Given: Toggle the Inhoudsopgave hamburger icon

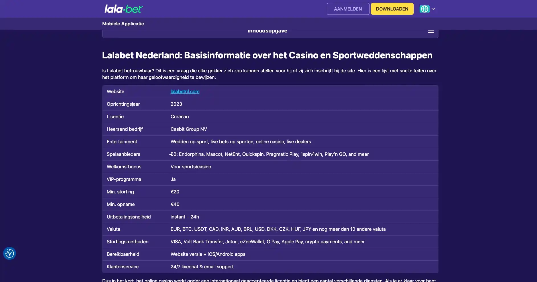Looking at the screenshot, I should (x=431, y=31).
